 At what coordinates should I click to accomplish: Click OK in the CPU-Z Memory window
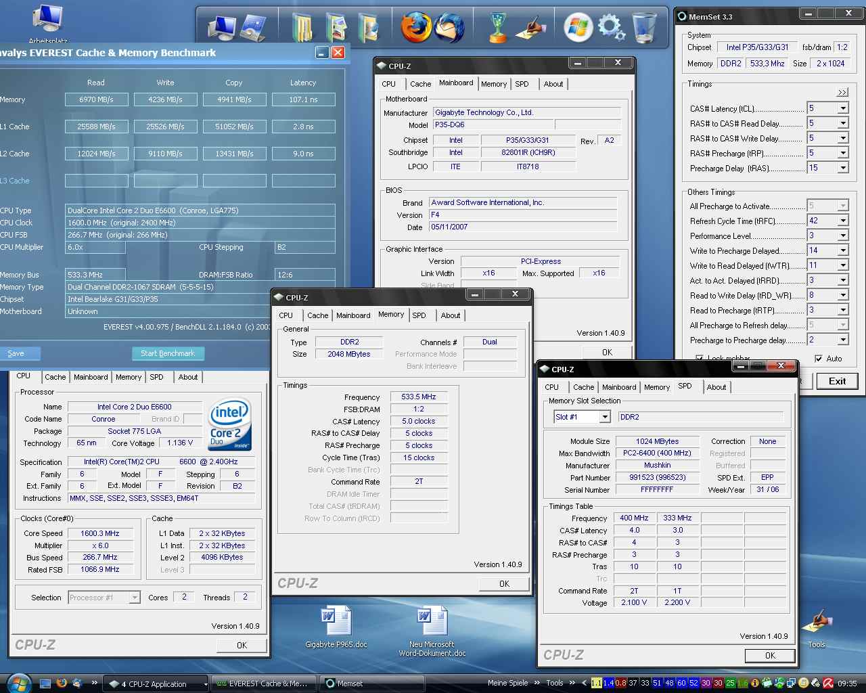tap(504, 583)
